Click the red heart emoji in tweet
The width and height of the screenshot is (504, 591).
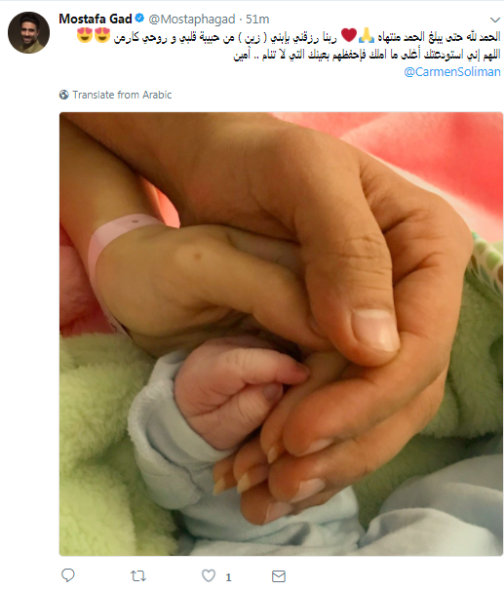click(x=349, y=35)
